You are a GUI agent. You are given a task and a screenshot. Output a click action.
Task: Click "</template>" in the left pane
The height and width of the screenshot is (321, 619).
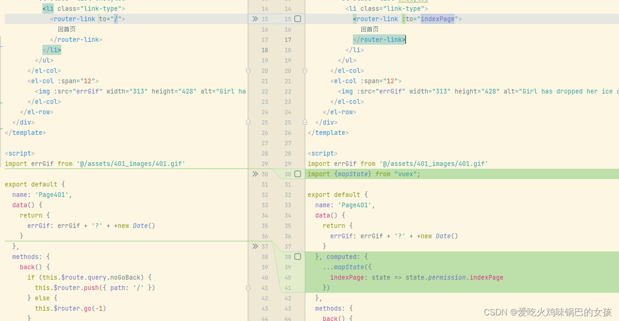click(x=25, y=133)
